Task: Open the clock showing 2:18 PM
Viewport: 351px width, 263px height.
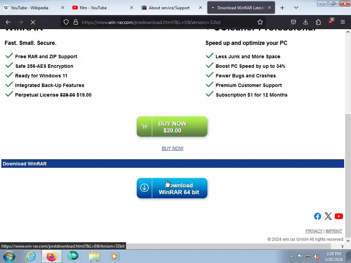Action: click(334, 256)
